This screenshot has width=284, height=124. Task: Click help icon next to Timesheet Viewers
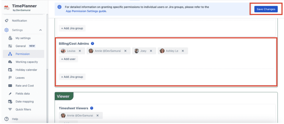(x=92, y=108)
